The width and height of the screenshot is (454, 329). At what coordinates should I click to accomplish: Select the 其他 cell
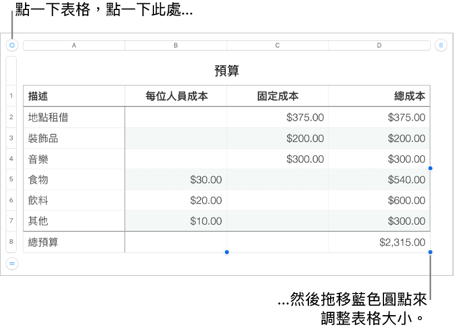[x=74, y=221]
